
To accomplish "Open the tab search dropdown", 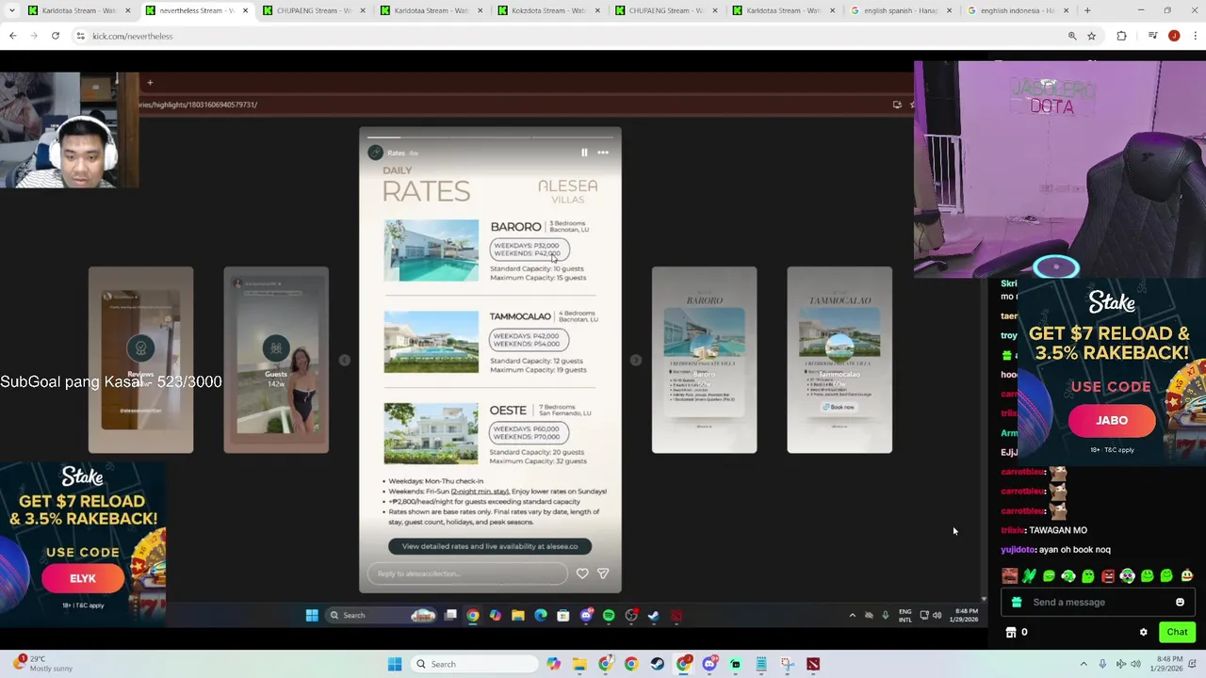I will coord(13,10).
